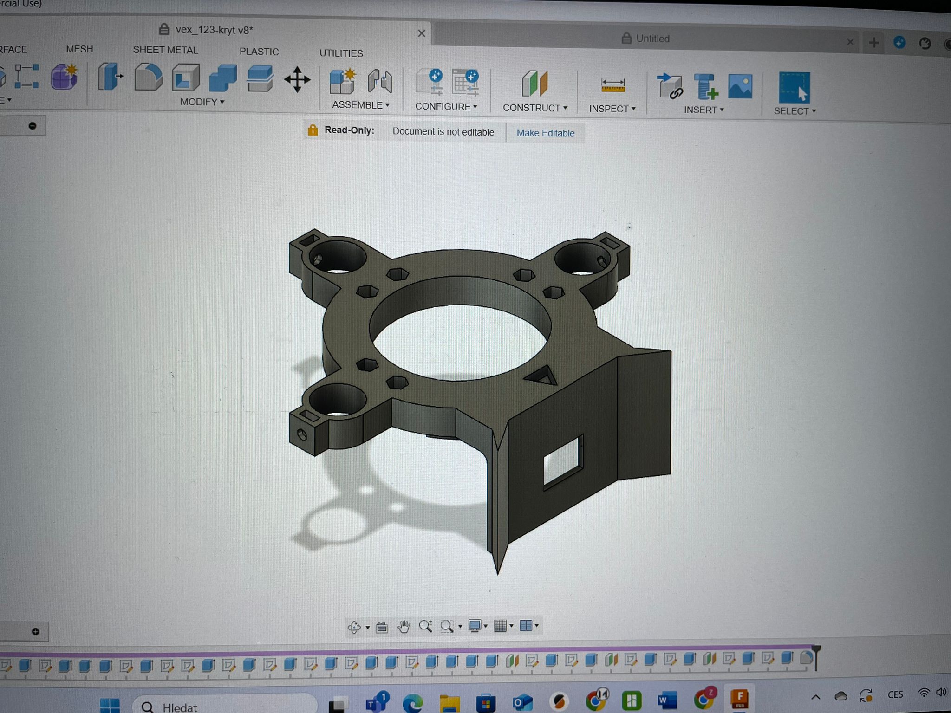951x713 pixels.
Task: Open the MODIFY dropdown menu
Action: click(x=202, y=102)
